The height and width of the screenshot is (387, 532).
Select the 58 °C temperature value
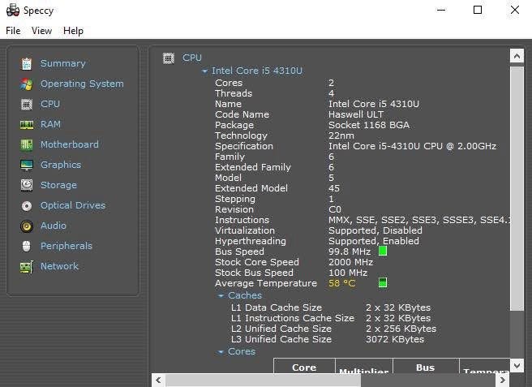(341, 283)
